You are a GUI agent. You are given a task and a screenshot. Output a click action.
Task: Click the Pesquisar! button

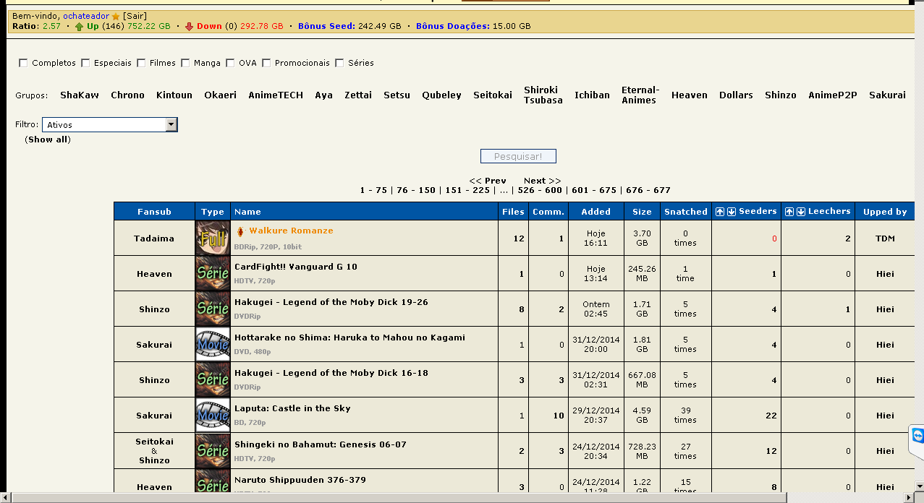click(x=518, y=156)
